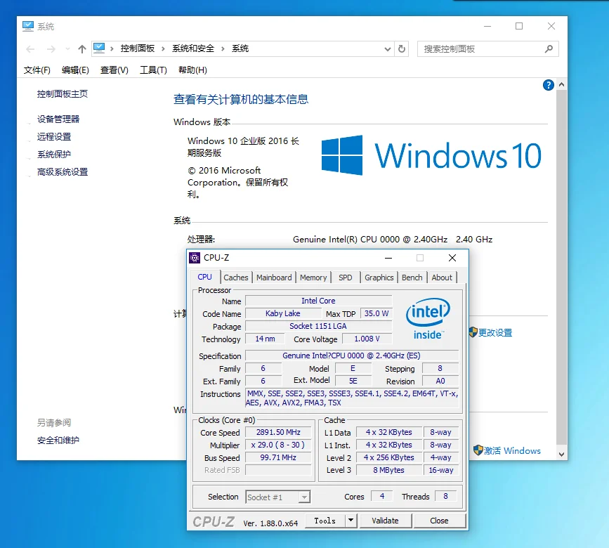Image resolution: width=609 pixels, height=548 pixels.
Task: Open the 远程设置 link
Action: [54, 137]
